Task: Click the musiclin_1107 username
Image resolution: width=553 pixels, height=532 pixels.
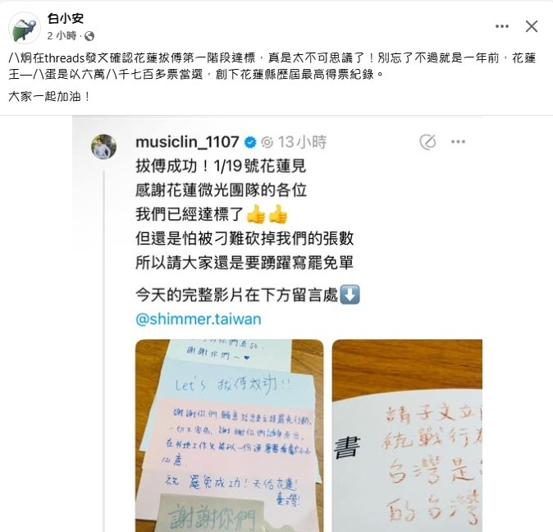Action: click(x=187, y=142)
